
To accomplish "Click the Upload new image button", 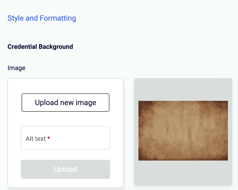I will pos(65,102).
